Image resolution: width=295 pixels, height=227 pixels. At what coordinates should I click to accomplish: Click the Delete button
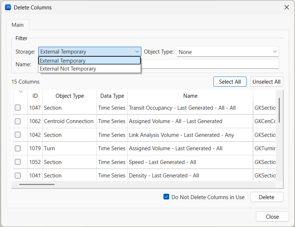pyautogui.click(x=266, y=197)
